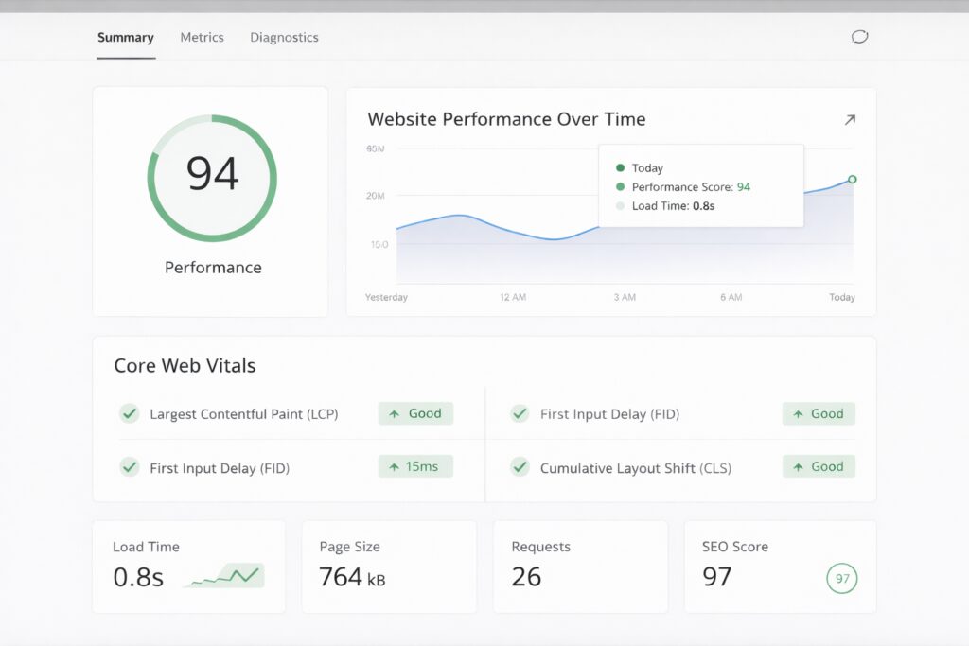Click the 15ms badge in Core Web Vitals
Image resolution: width=969 pixels, height=646 pixels.
tap(415, 466)
